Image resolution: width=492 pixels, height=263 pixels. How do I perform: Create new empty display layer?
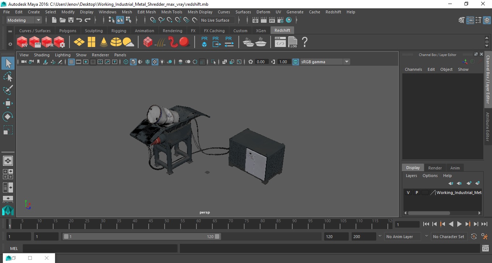tap(469, 184)
